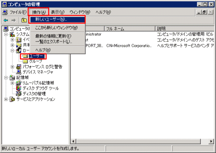Click the Local Users (ロー) node icon
Screen dimensions: 216x153
19,50
